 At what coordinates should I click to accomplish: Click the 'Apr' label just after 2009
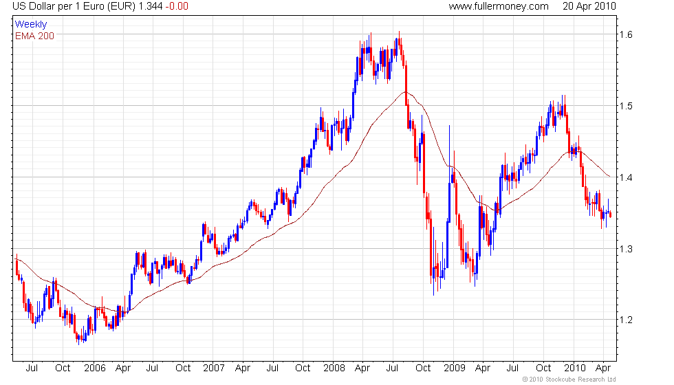click(x=483, y=368)
